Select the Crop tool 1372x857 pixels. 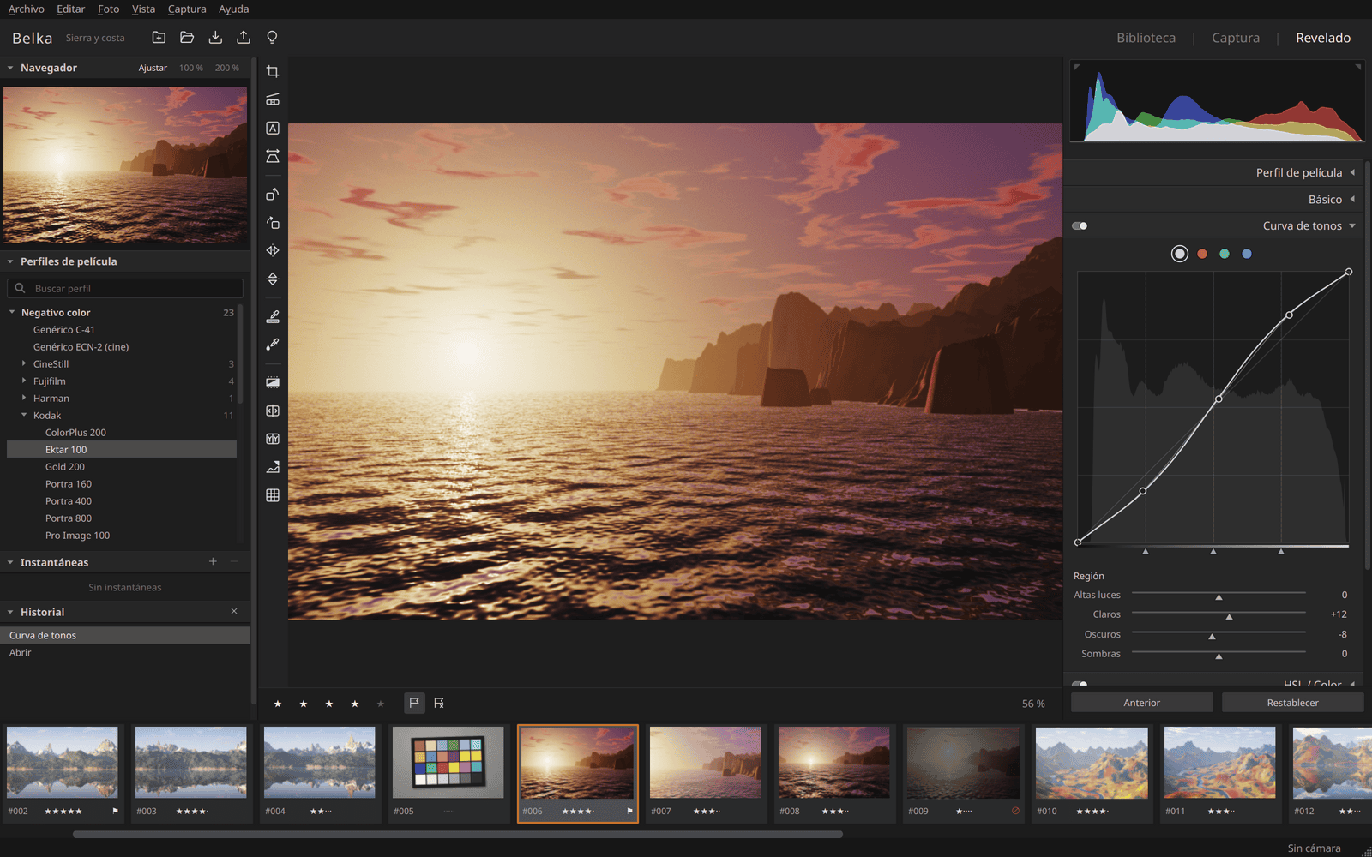(273, 71)
